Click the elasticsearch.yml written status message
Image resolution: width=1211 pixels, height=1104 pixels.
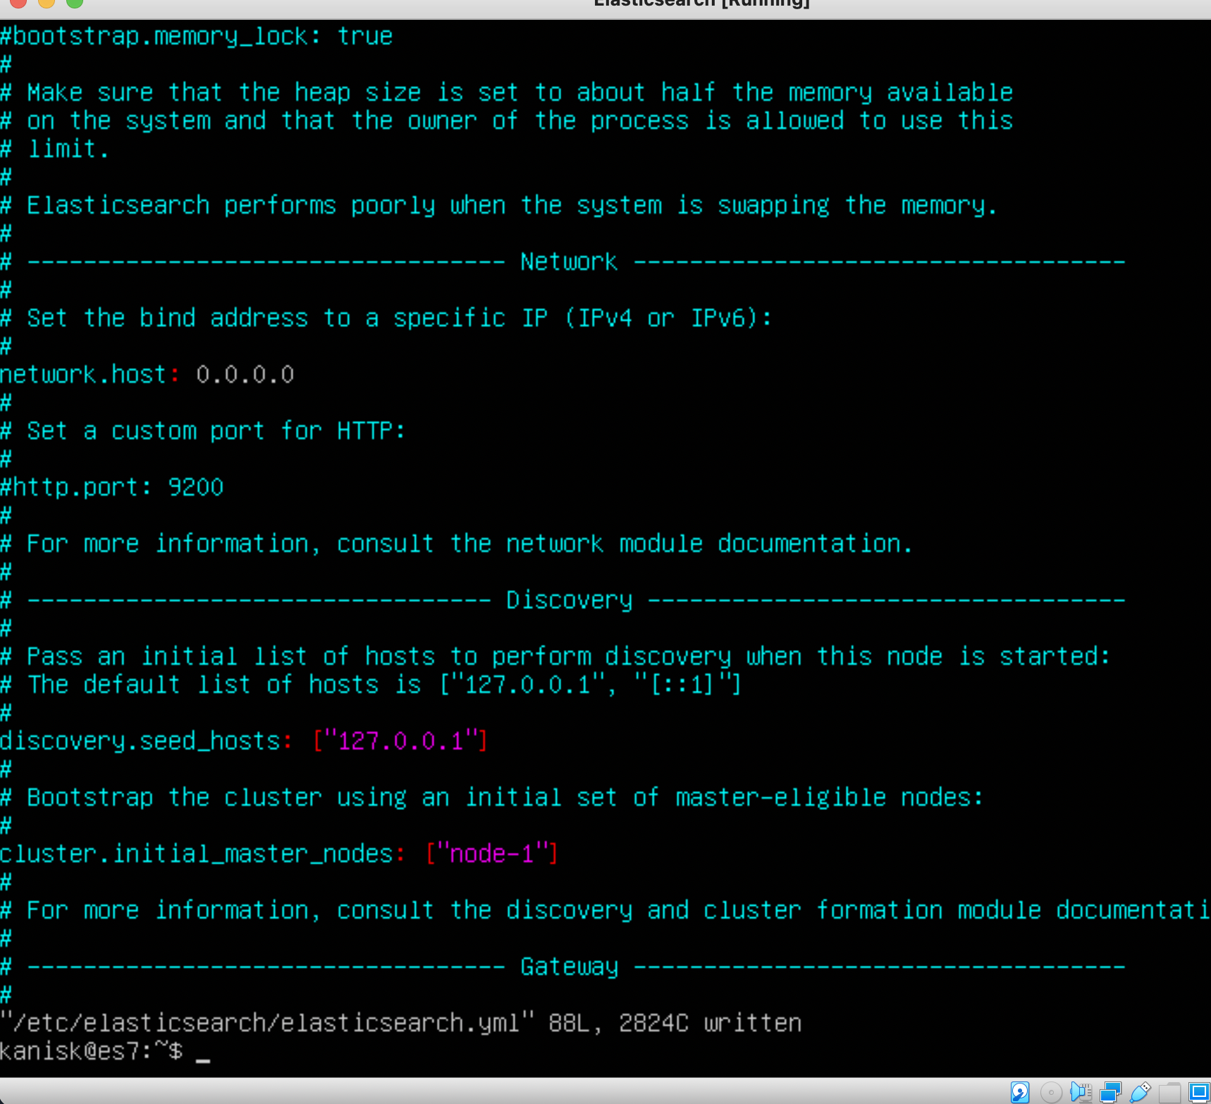pos(400,1023)
